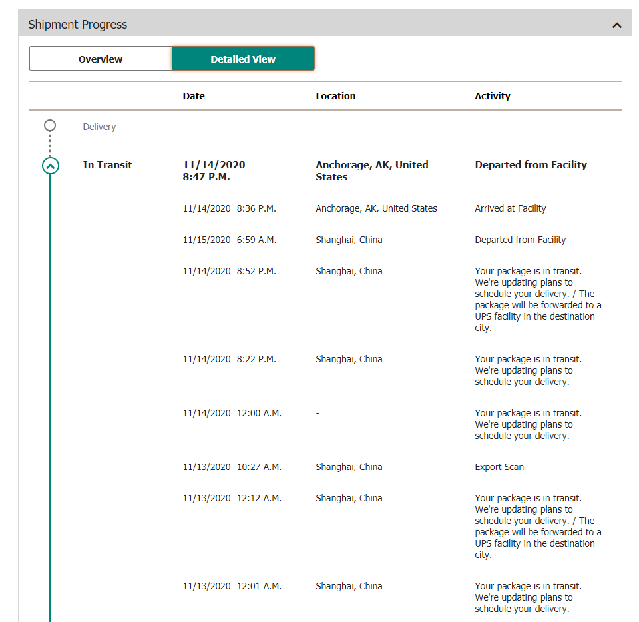Click the Delivery status circle icon
This screenshot has height=622, width=639.
tap(50, 125)
